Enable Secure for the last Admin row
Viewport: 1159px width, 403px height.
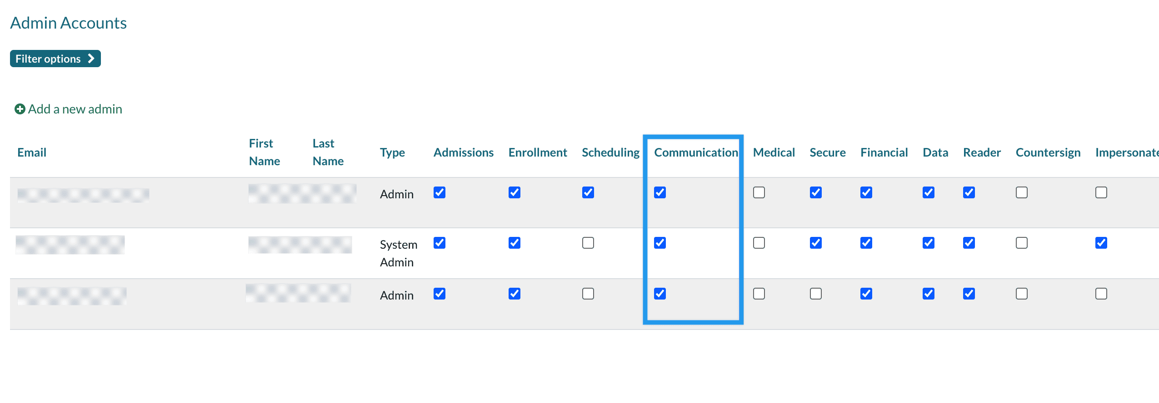(x=815, y=294)
